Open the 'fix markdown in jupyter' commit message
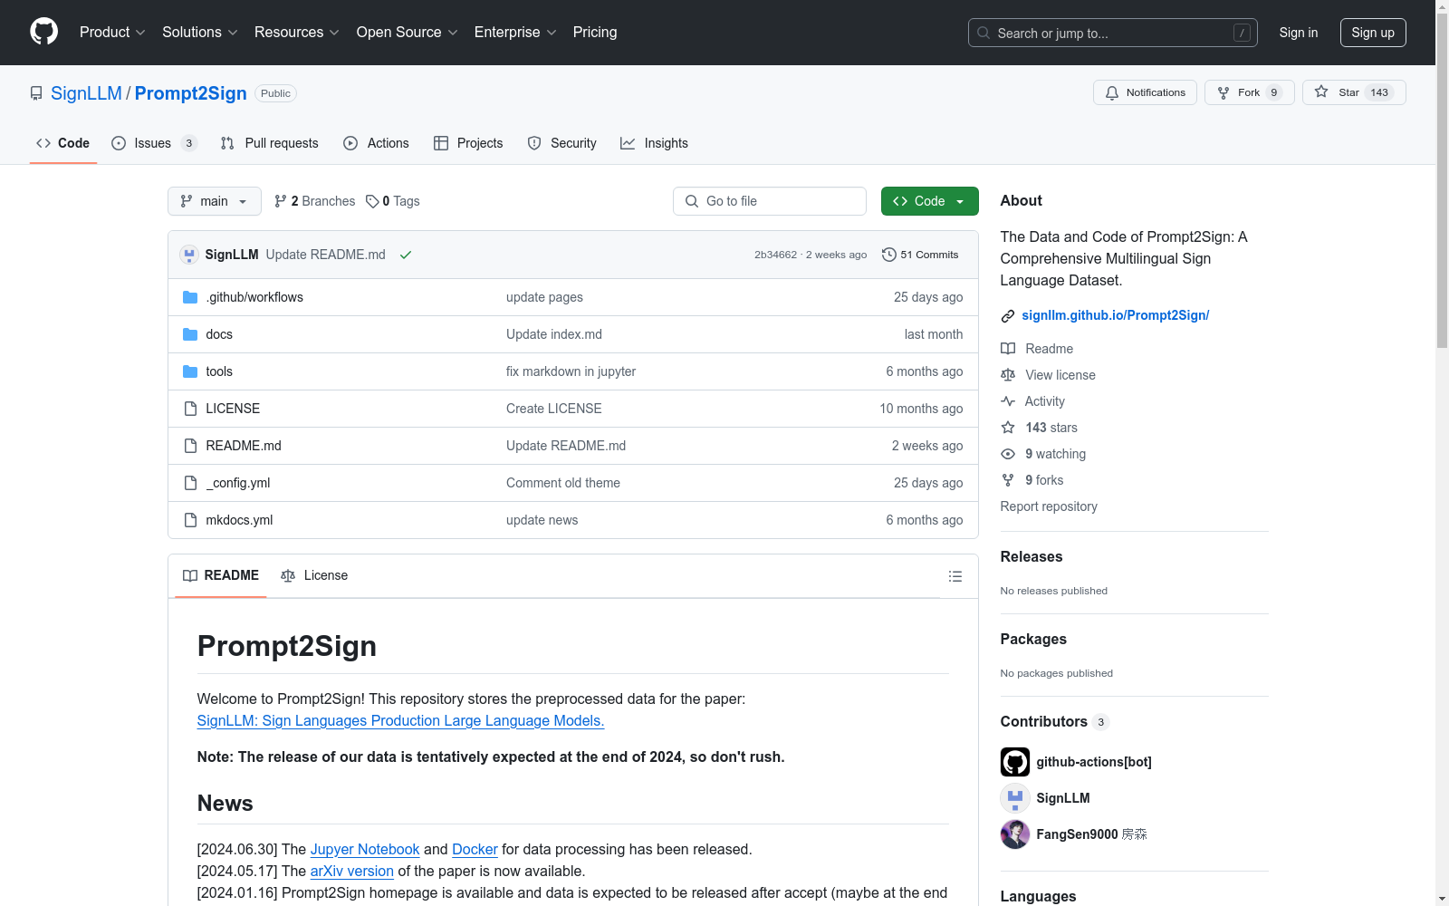The height and width of the screenshot is (906, 1449). [571, 371]
